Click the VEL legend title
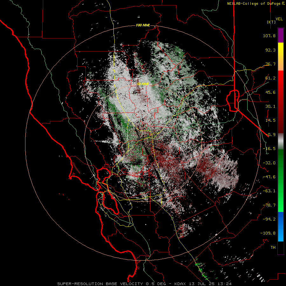Image resolution: width=286 pixels, height=286 pixels. pos(279,19)
